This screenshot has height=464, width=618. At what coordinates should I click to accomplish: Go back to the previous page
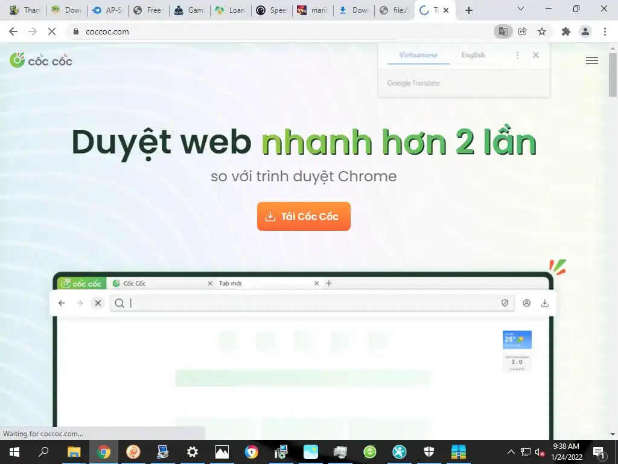point(13,31)
